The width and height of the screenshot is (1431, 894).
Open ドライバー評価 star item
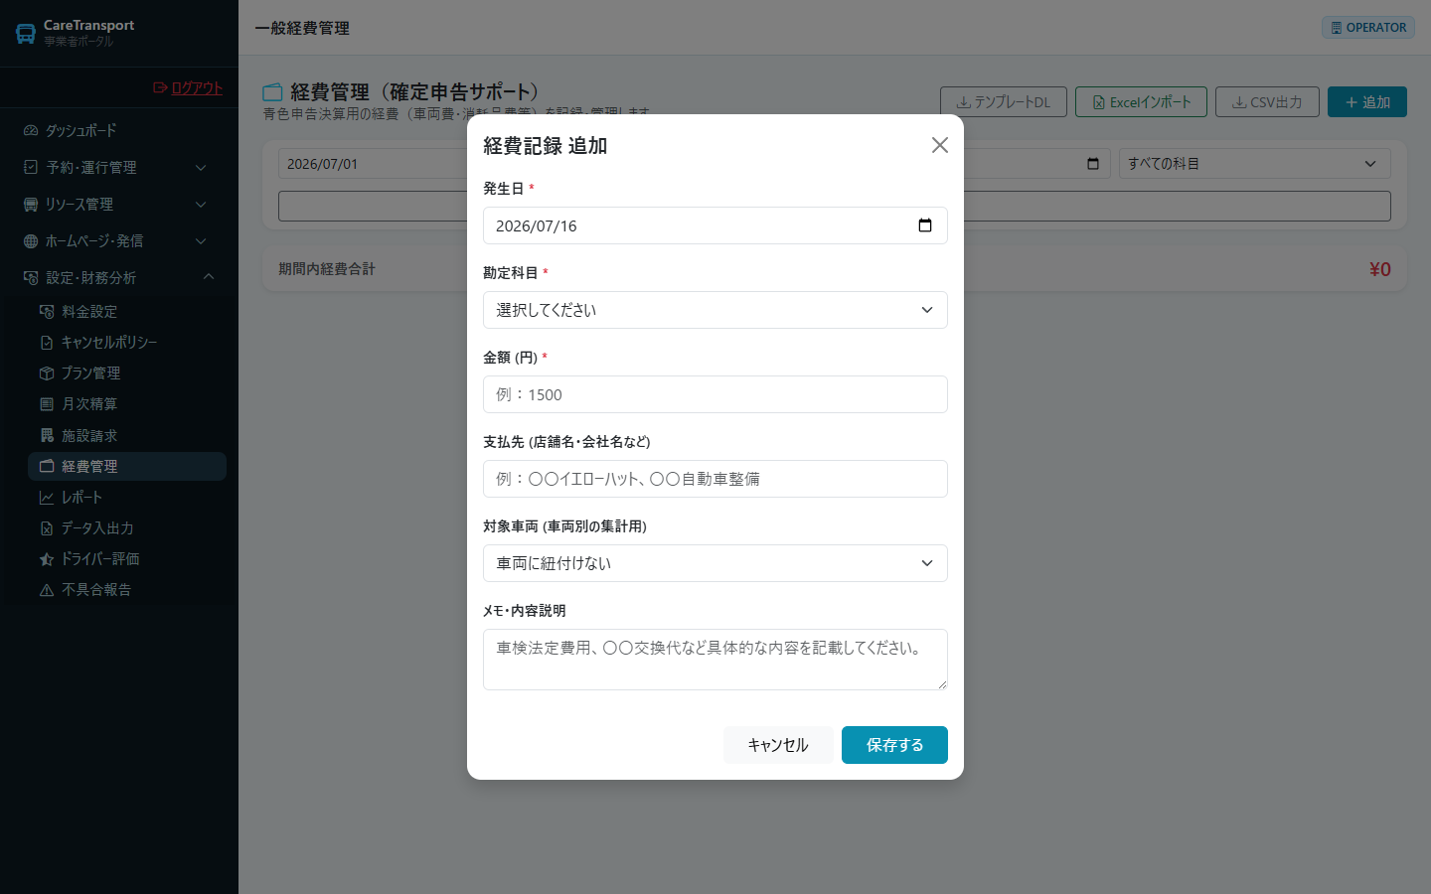127,559
